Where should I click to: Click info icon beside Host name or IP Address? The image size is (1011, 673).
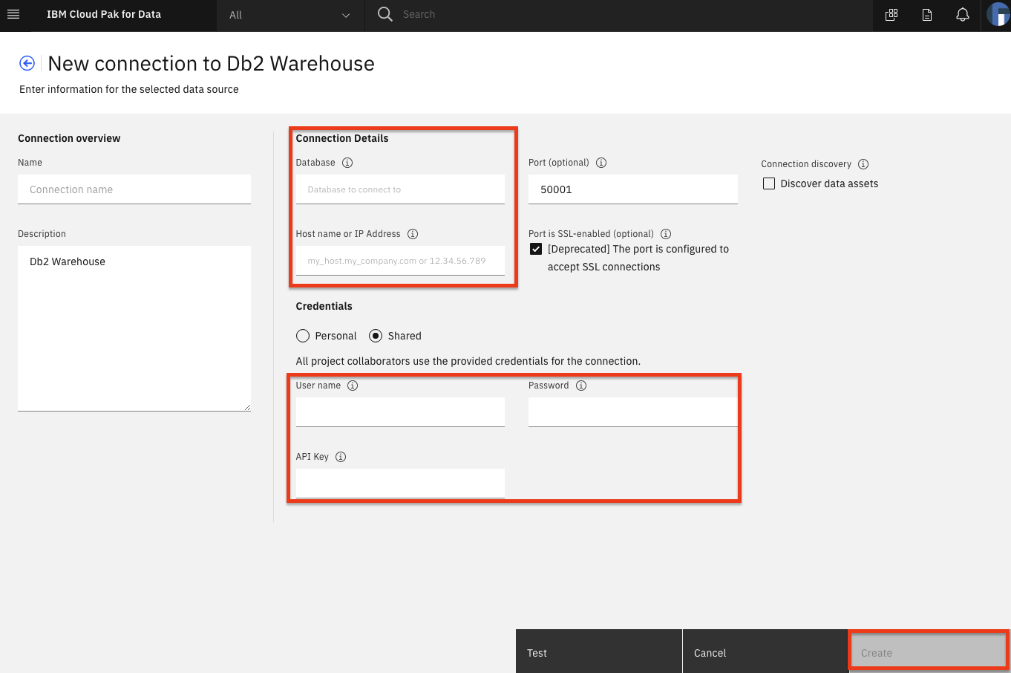tap(413, 234)
